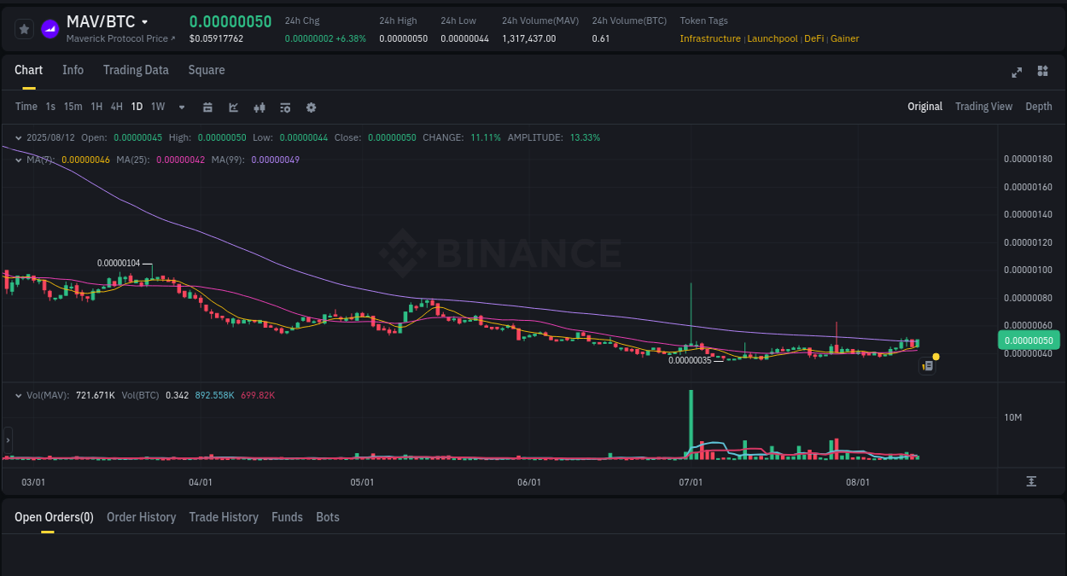This screenshot has height=576, width=1067.
Task: Open the Order History tab
Action: click(x=141, y=517)
